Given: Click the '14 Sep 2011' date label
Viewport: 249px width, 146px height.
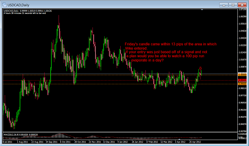Looking at the screenshot, I should tap(52, 142).
